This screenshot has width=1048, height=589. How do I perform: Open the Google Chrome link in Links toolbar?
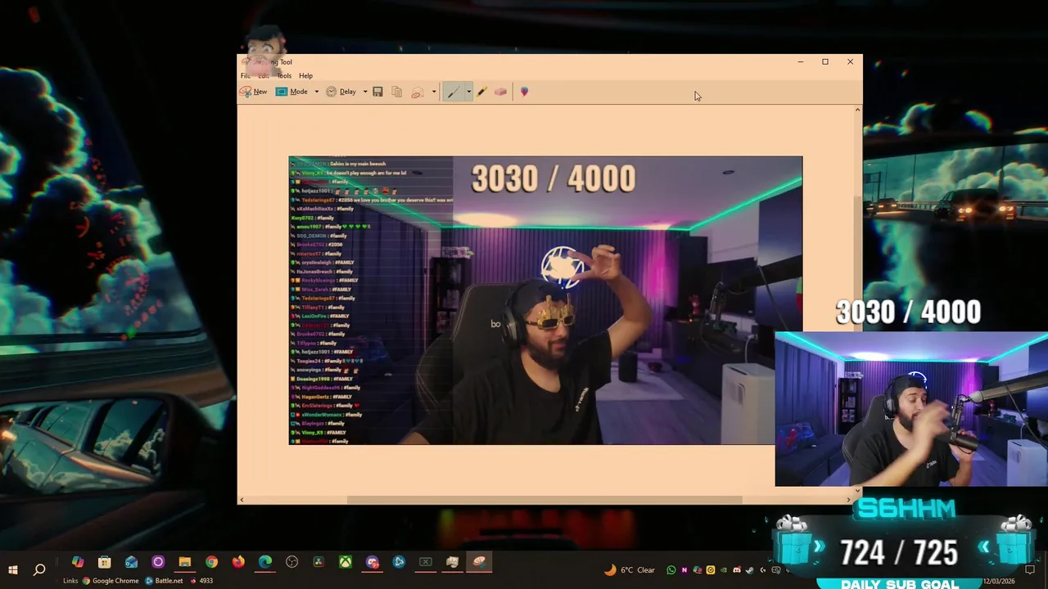(x=111, y=581)
